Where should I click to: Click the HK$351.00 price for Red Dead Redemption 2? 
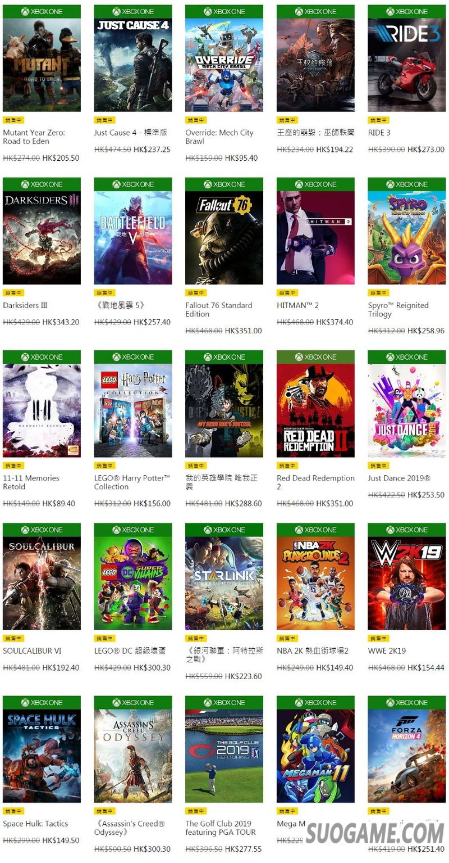[x=335, y=504]
